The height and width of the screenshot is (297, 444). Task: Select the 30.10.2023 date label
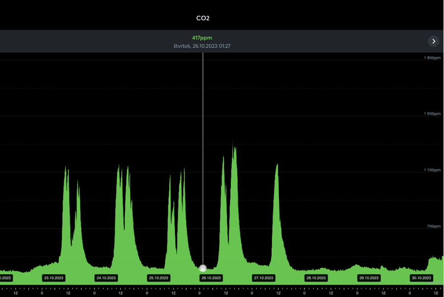pos(421,278)
